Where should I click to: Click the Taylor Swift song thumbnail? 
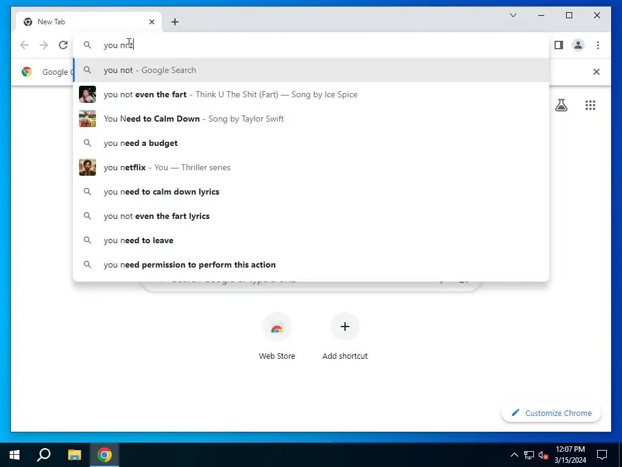point(87,119)
